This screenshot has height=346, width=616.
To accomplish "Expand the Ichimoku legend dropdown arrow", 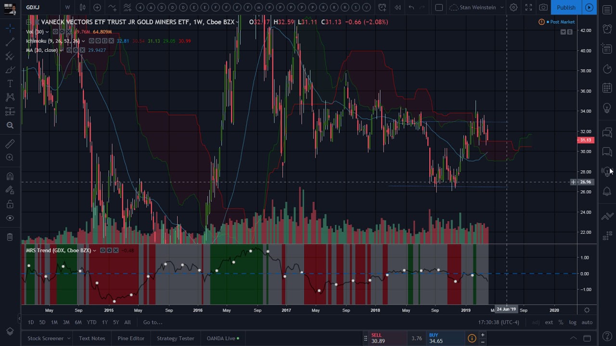I will 83,41.
